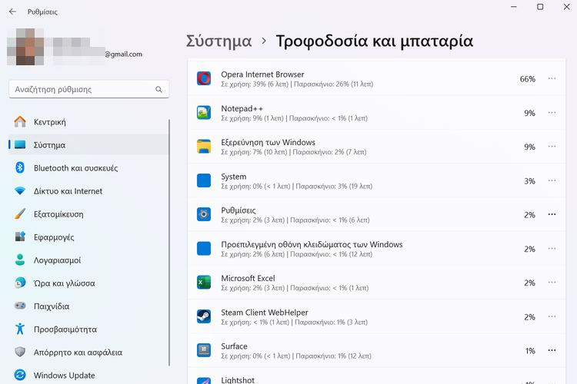
Task: Click the monitor icon beside Σύστημα
Action: pyautogui.click(x=20, y=145)
